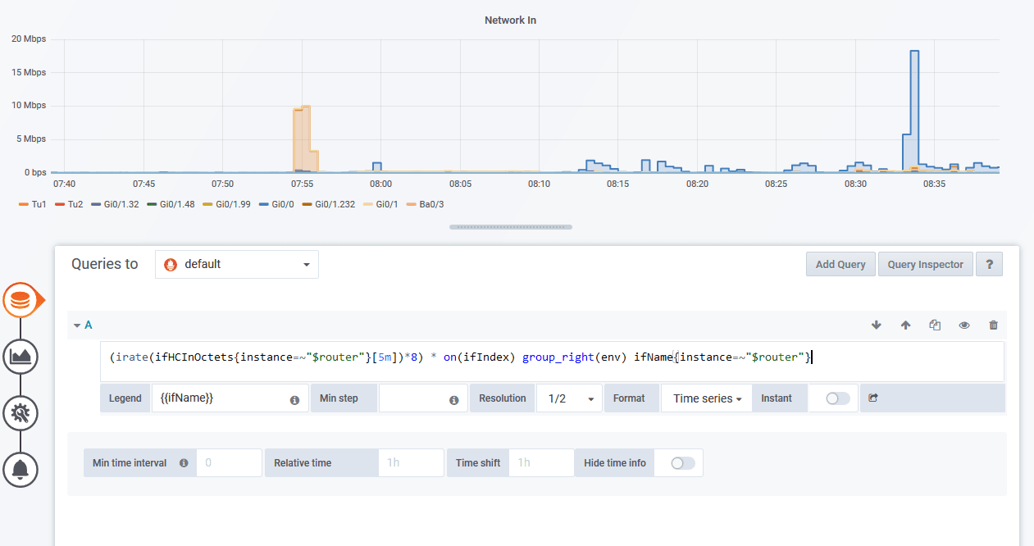Click the orange data source icon in sidebar
The image size is (1034, 546).
pyautogui.click(x=22, y=299)
